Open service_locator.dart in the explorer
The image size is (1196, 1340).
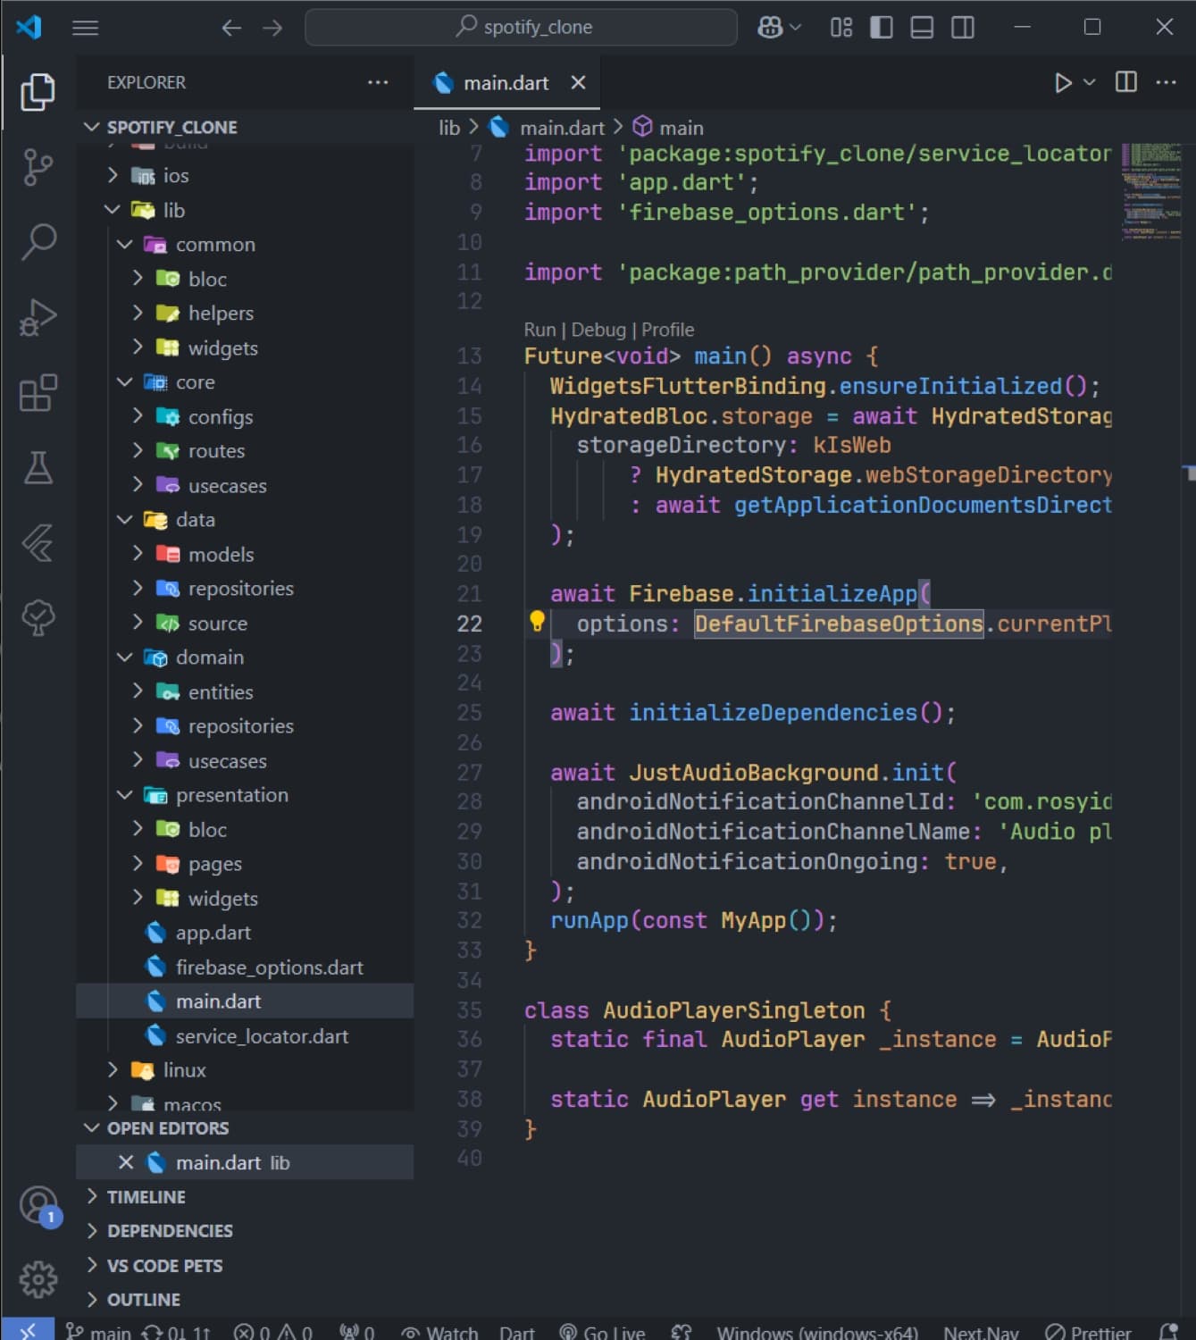(x=245, y=1035)
